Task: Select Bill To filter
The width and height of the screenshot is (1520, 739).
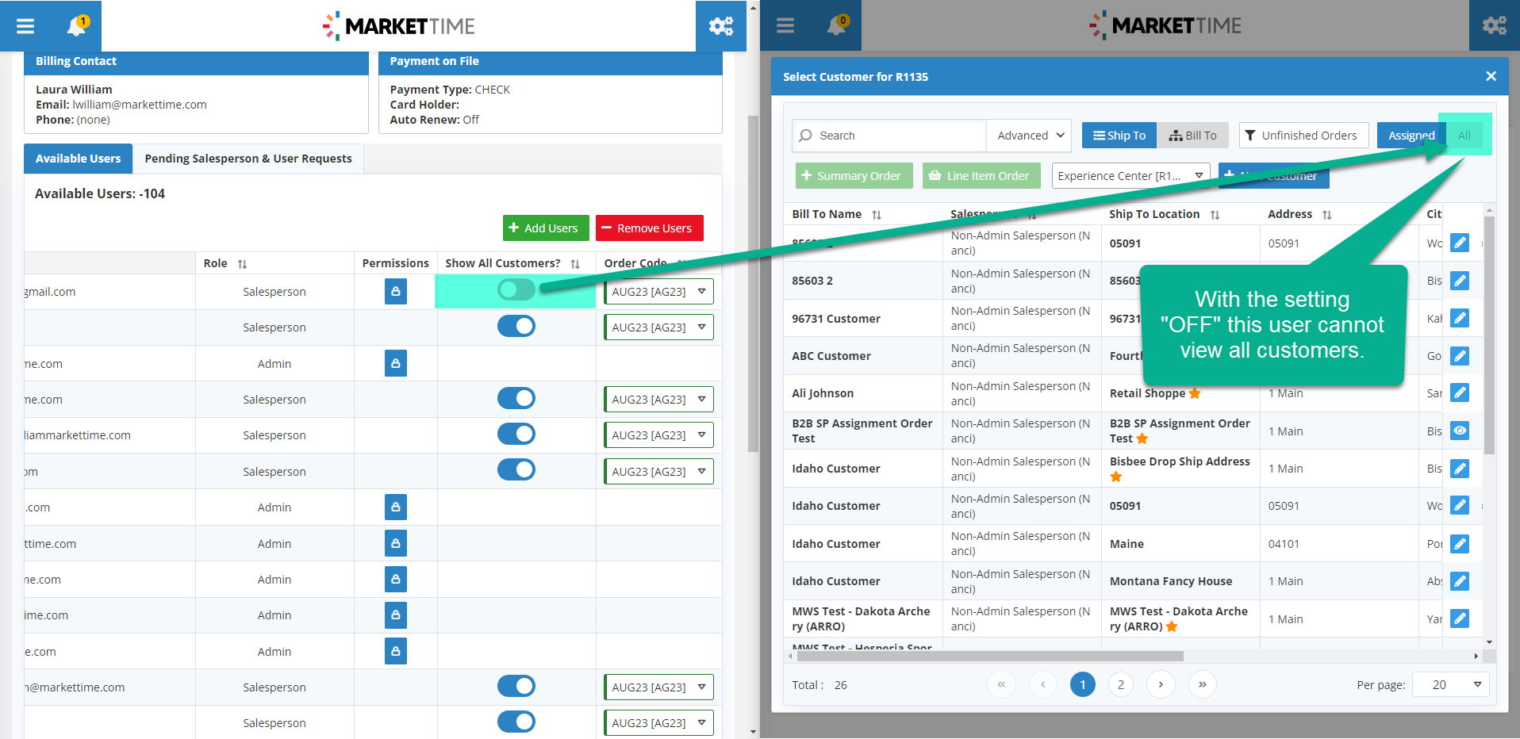Action: tap(1192, 136)
